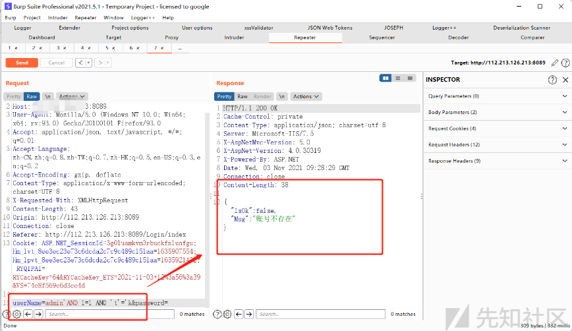The height and width of the screenshot is (331, 572).
Task: Go to previous request in history
Action: click(80, 63)
